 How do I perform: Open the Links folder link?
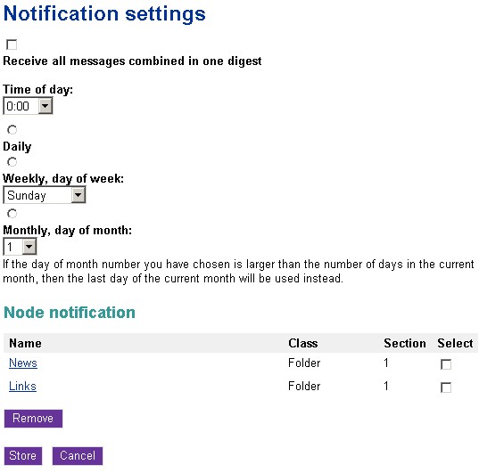click(22, 386)
